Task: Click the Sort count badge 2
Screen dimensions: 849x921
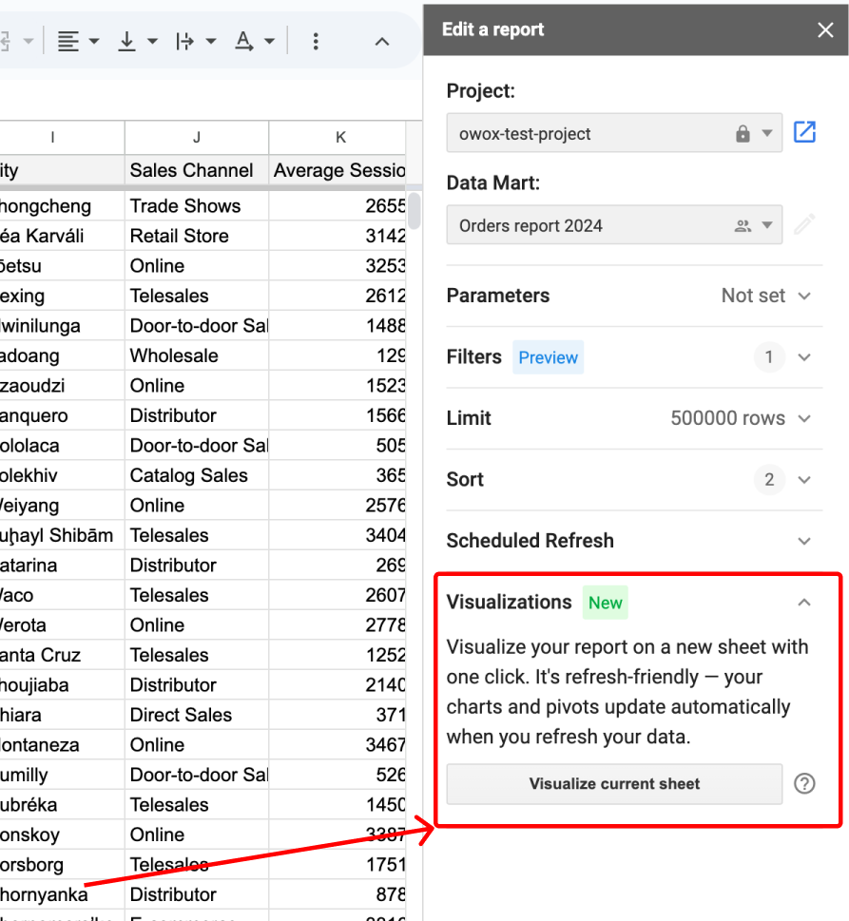Action: [769, 480]
